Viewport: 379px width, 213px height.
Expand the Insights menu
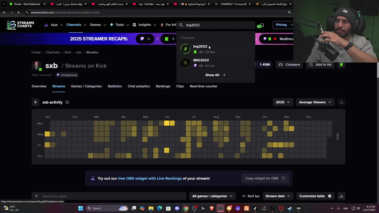coord(144,25)
